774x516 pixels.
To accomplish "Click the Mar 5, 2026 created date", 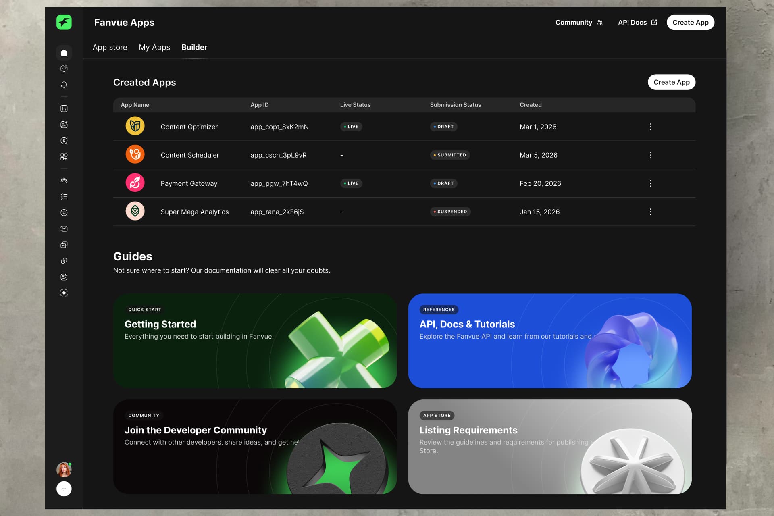I will 539,155.
